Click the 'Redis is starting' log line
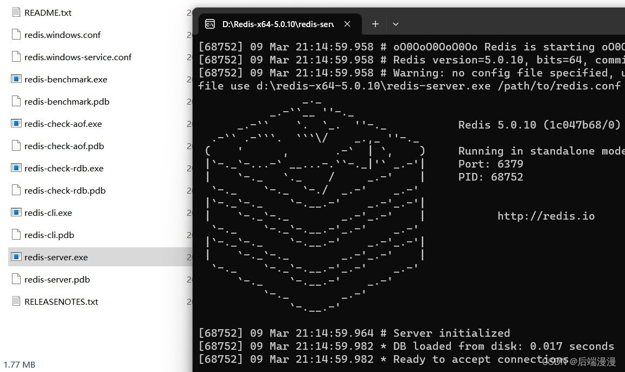Viewport: 625px width, 372px height. point(411,47)
